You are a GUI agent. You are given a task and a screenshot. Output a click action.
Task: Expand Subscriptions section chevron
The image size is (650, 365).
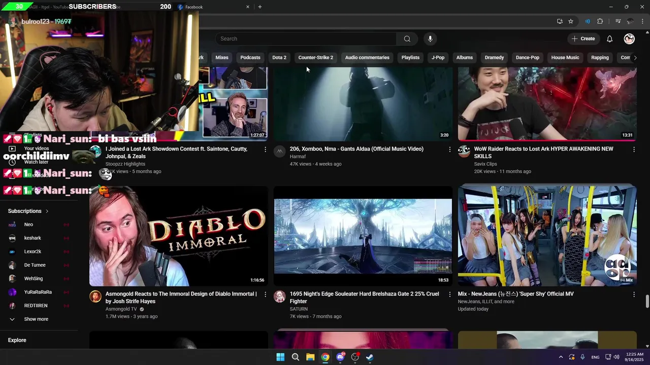47,211
